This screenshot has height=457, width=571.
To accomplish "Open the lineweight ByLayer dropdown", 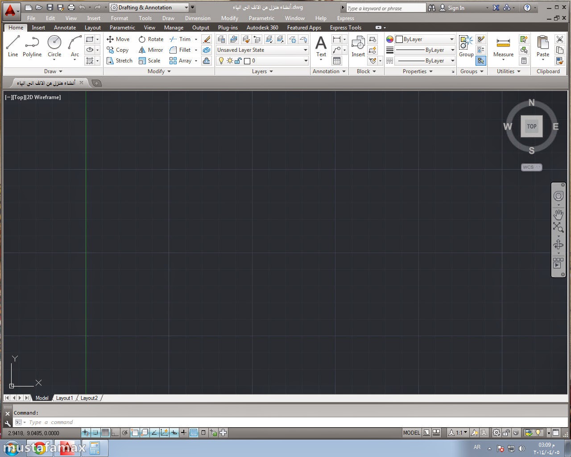I will pyautogui.click(x=425, y=50).
